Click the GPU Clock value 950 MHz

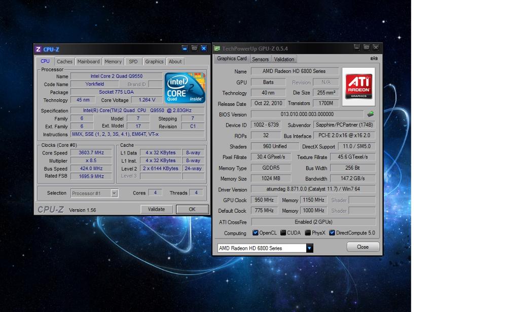[x=264, y=200]
